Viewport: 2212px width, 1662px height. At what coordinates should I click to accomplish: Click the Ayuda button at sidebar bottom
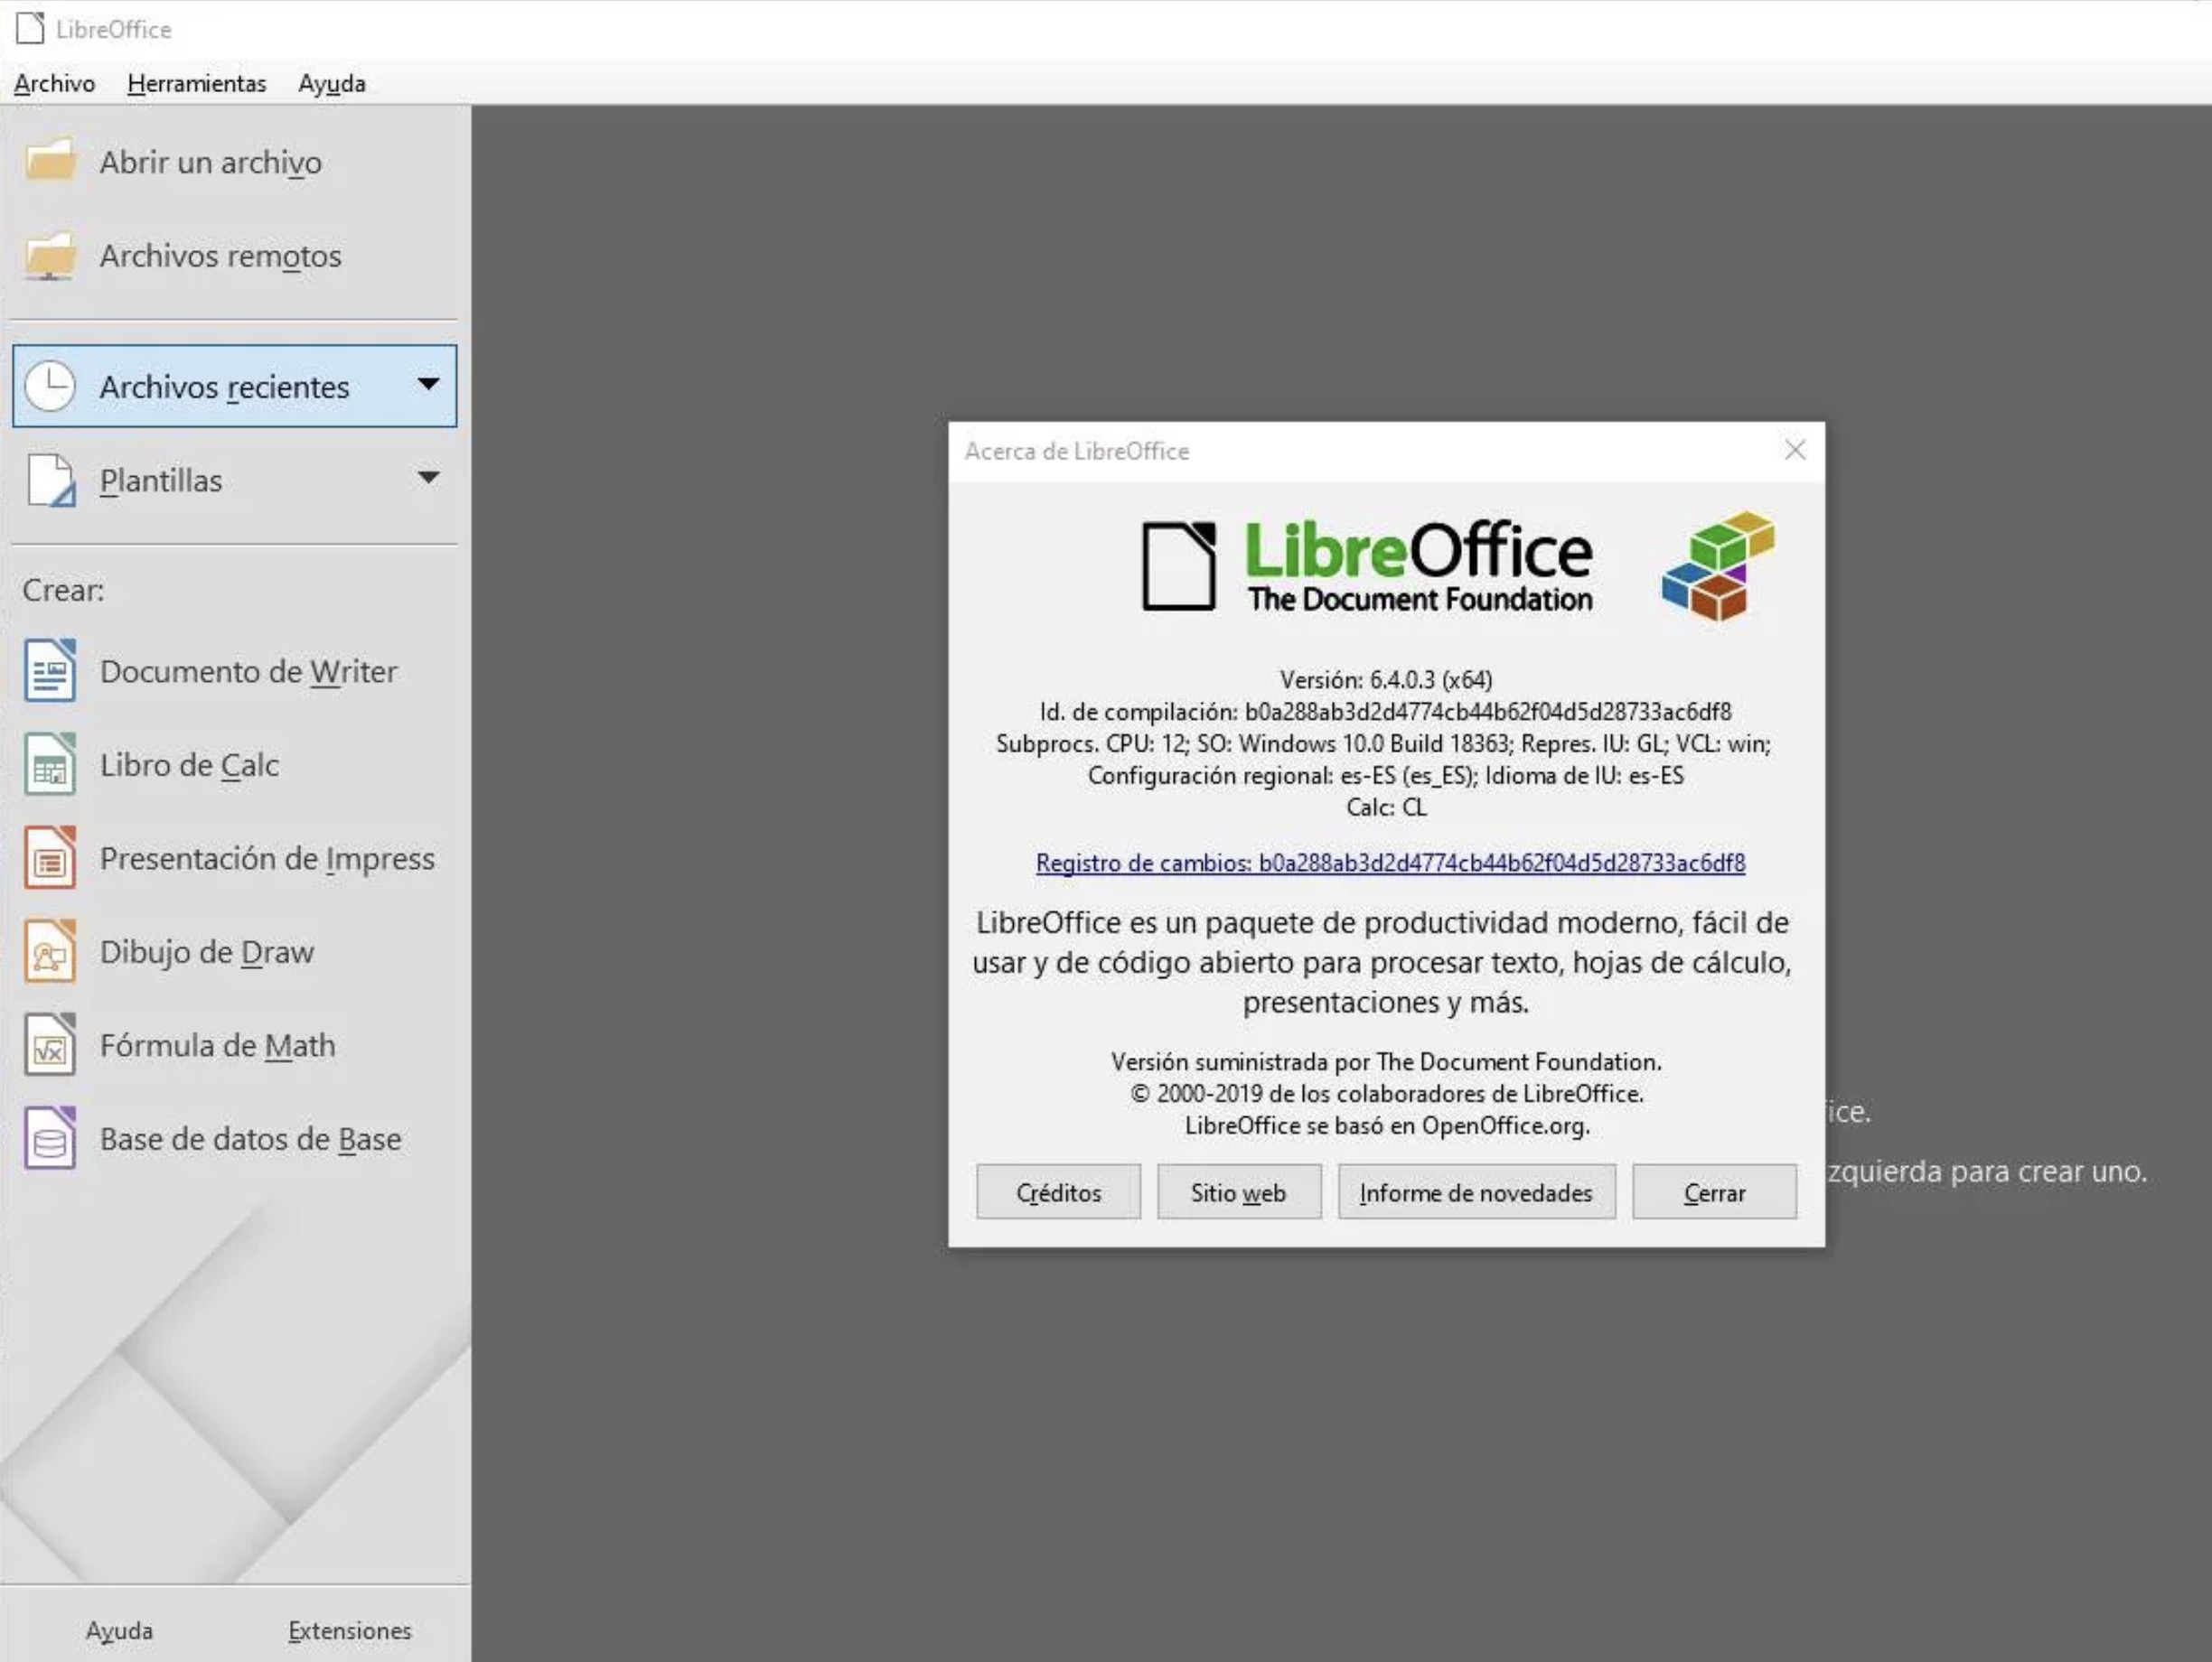[119, 1630]
